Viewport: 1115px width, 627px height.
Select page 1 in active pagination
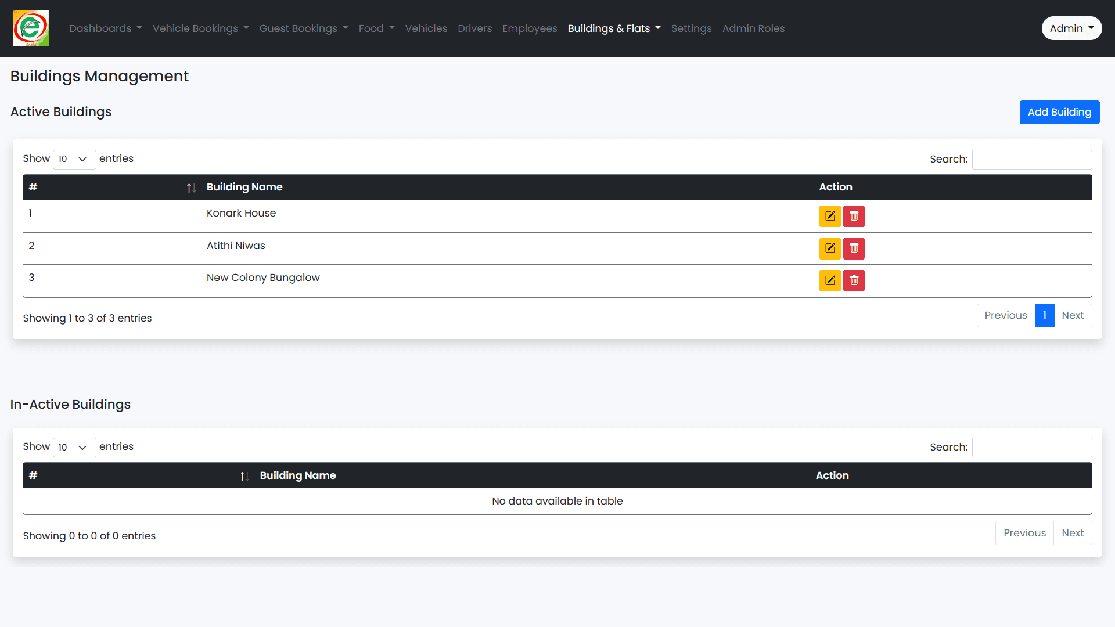pyautogui.click(x=1044, y=315)
